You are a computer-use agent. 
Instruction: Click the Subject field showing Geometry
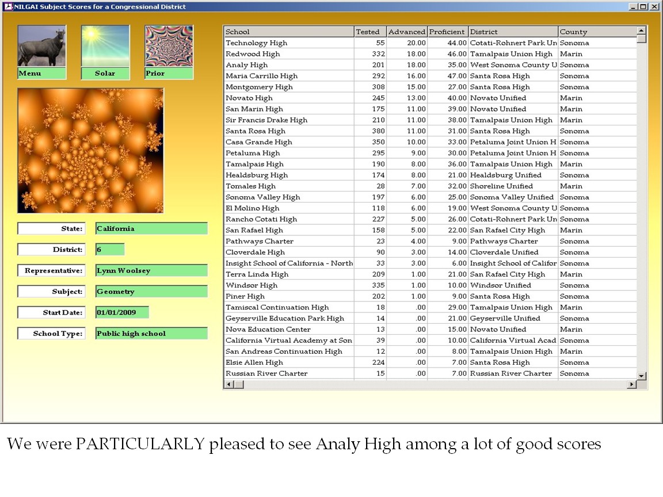[151, 292]
